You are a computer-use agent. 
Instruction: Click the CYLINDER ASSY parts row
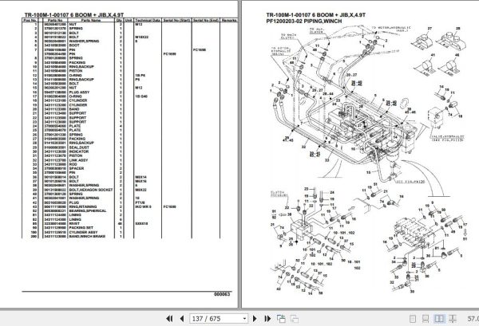[x=129, y=232]
